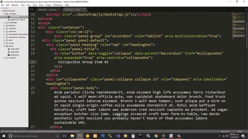
Task: Collapse the panel folder
Action: [4, 46]
